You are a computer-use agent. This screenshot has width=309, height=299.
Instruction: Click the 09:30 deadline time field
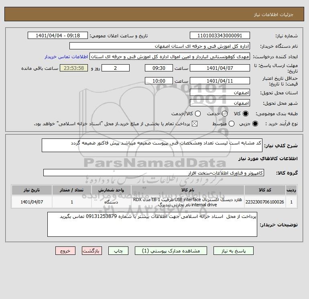159,68
